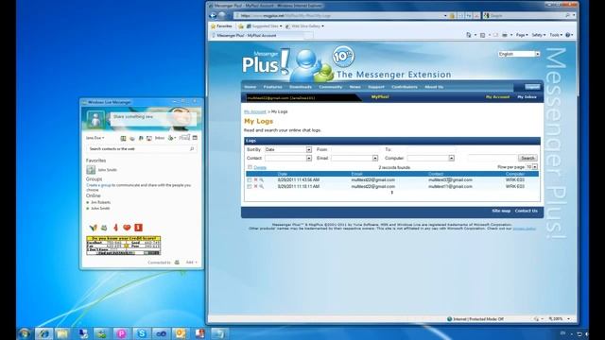Click the IE address bar

pyautogui.click(x=339, y=16)
